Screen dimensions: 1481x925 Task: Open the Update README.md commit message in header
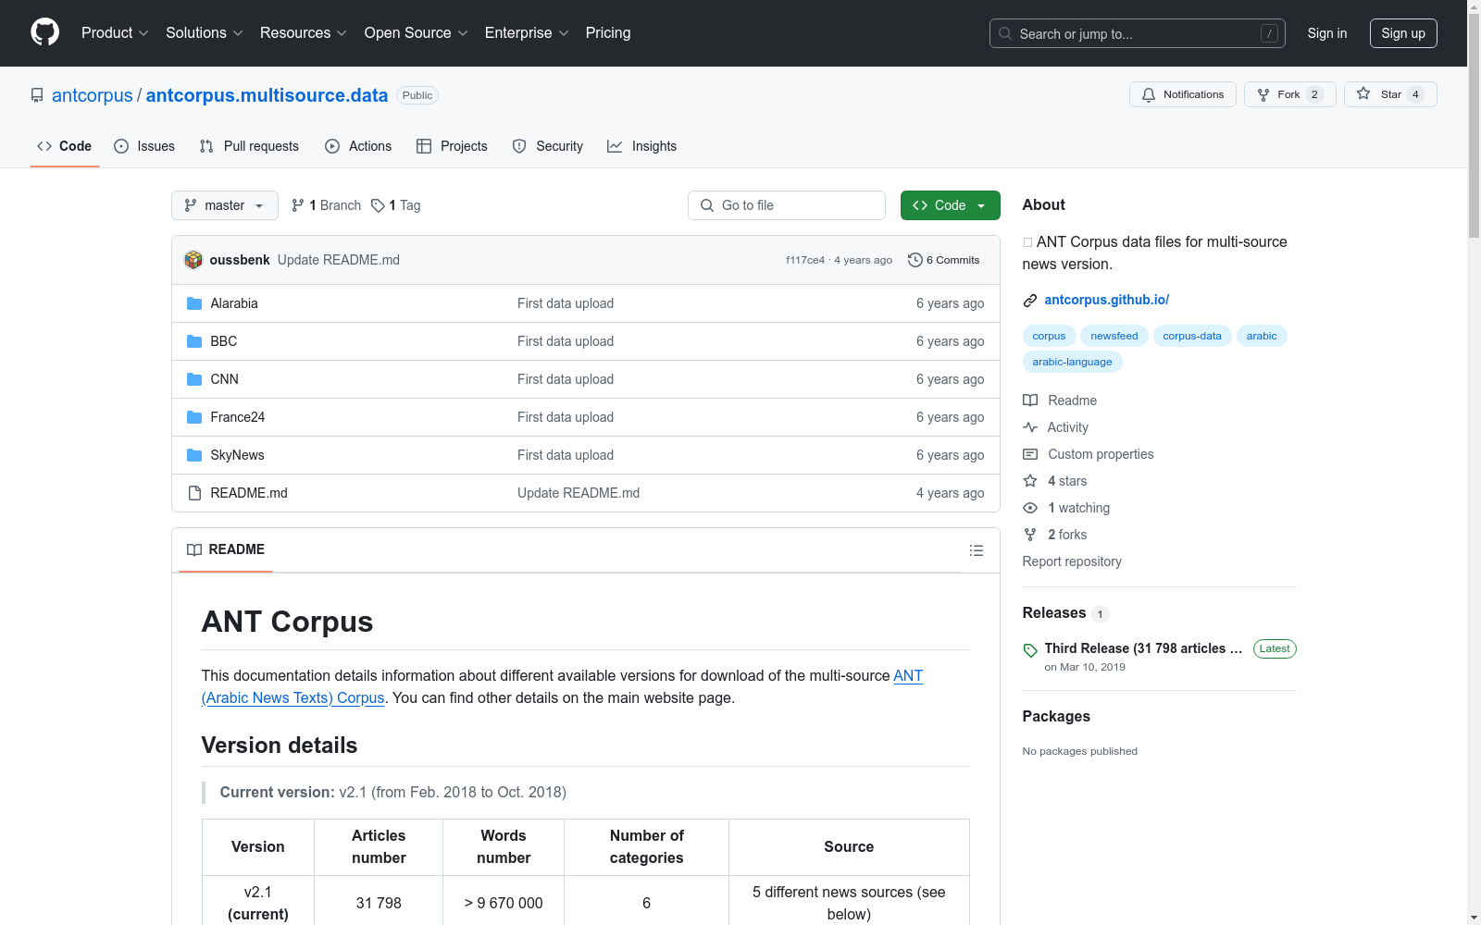coord(339,260)
